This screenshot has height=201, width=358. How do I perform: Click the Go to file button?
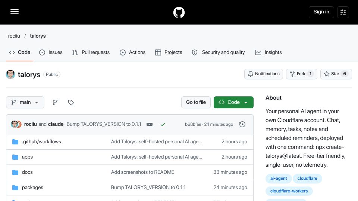pos(196,102)
